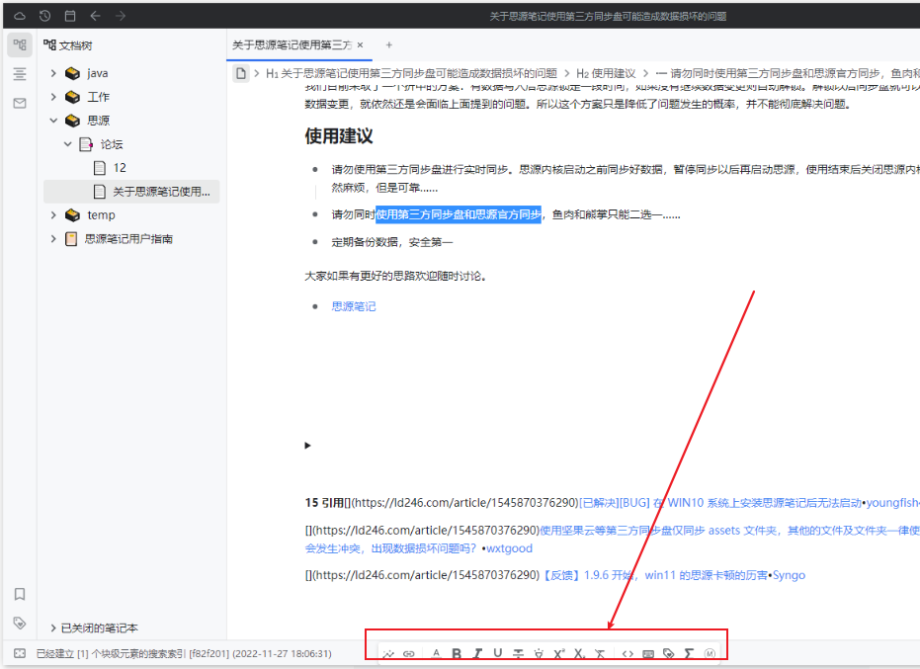Expand the 工作 notebook

tap(53, 96)
